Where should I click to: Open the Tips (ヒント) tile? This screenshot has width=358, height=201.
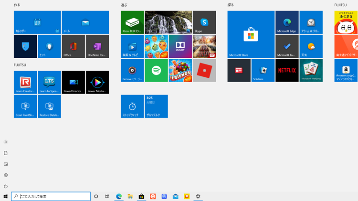coord(49,46)
